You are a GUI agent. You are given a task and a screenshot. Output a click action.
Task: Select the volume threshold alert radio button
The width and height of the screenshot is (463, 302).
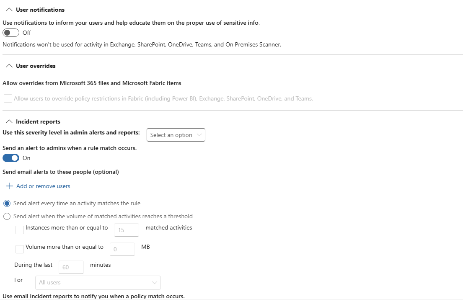click(7, 217)
